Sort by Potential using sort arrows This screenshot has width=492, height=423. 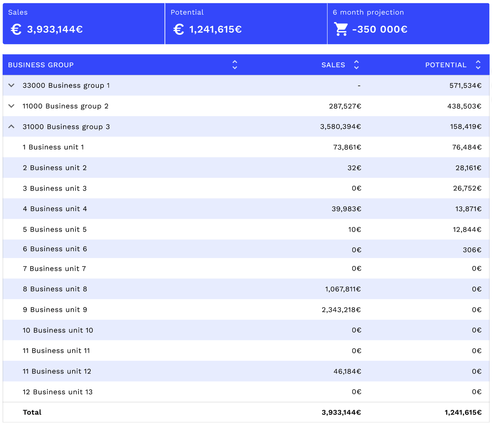(x=478, y=65)
